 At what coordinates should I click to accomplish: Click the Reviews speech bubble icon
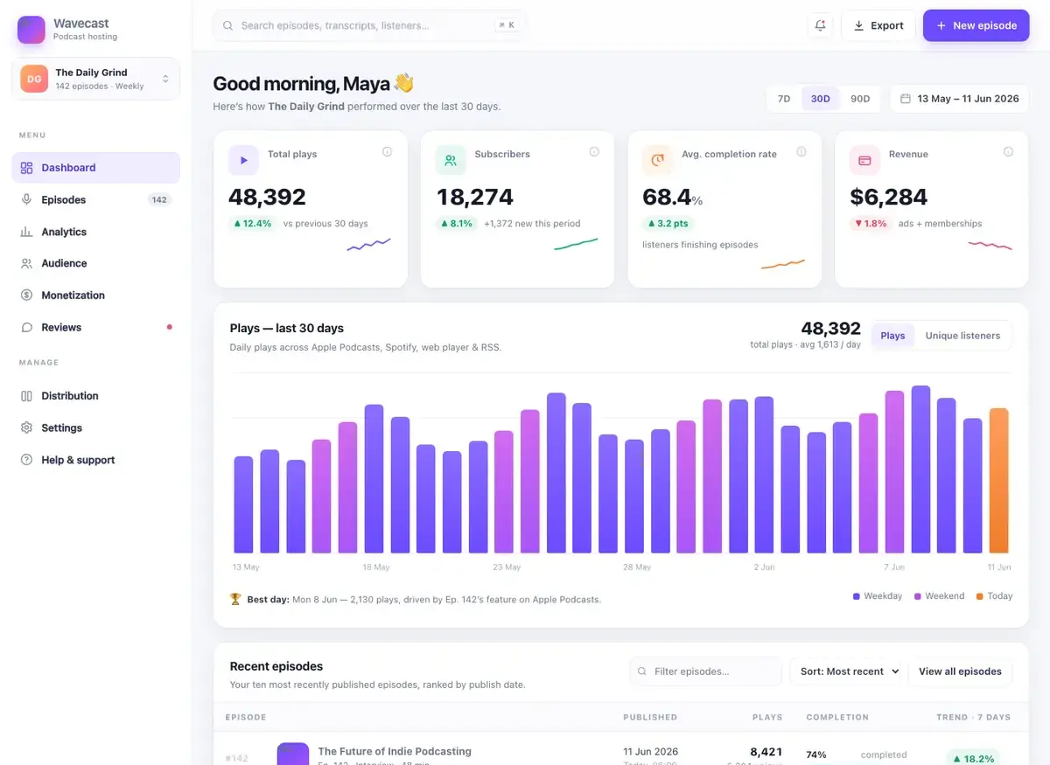pos(26,327)
